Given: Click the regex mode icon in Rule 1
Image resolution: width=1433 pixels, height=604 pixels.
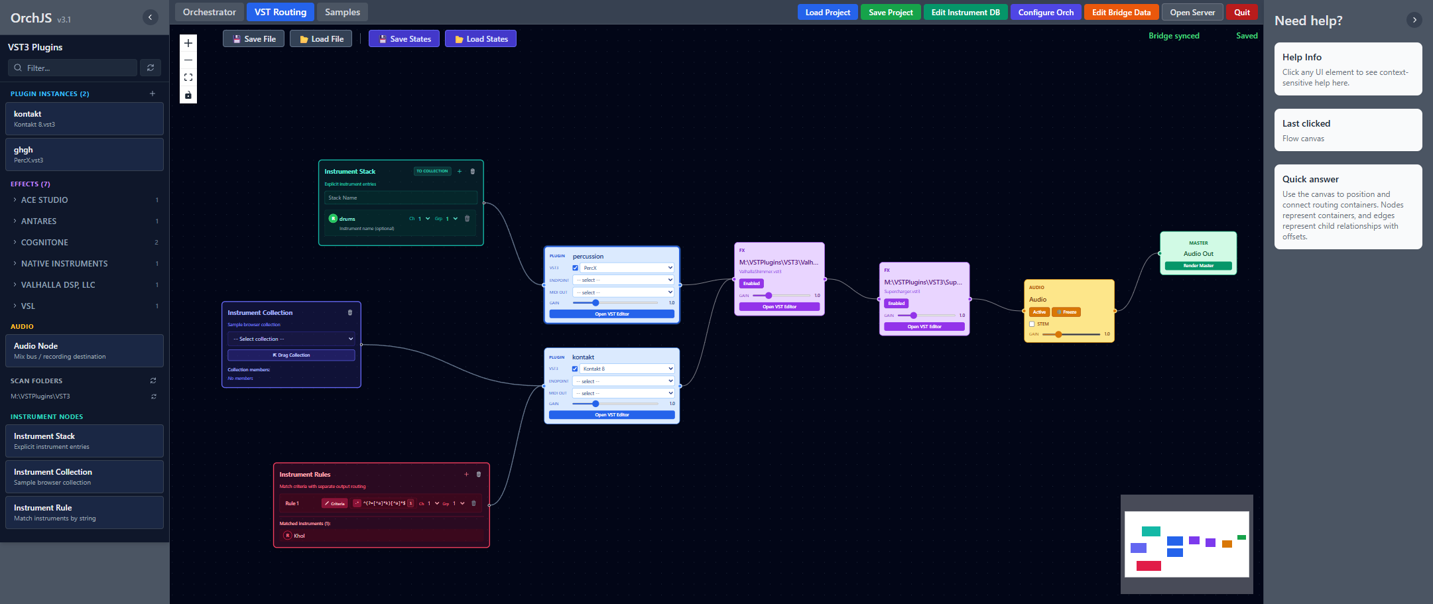Looking at the screenshot, I should click(x=357, y=503).
